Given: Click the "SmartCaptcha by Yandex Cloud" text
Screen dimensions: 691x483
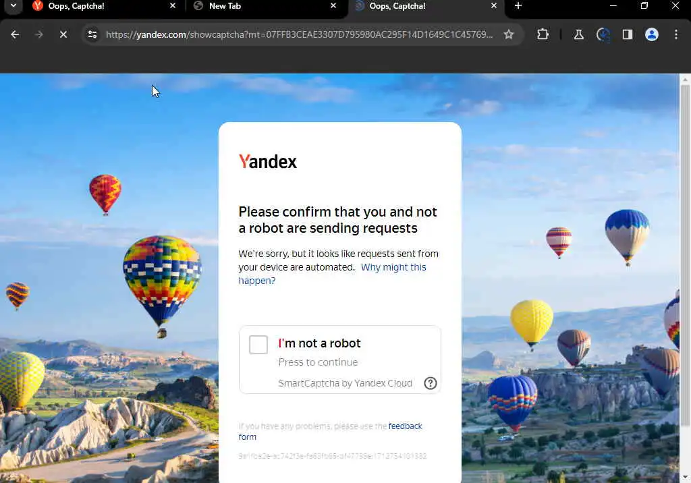Looking at the screenshot, I should (345, 383).
